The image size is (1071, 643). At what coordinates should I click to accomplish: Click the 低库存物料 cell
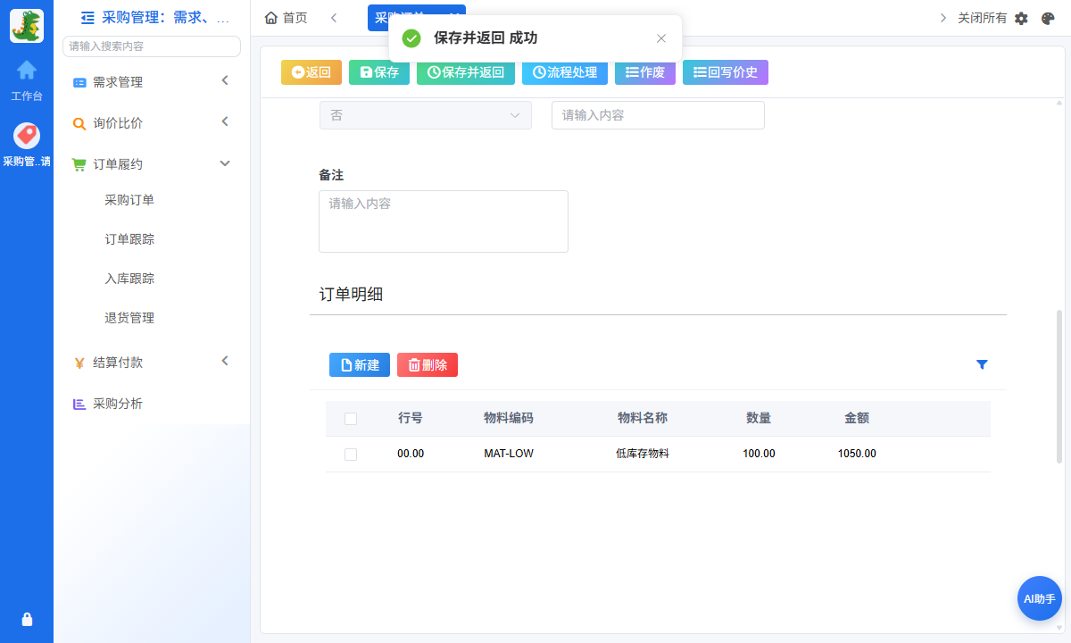point(643,454)
